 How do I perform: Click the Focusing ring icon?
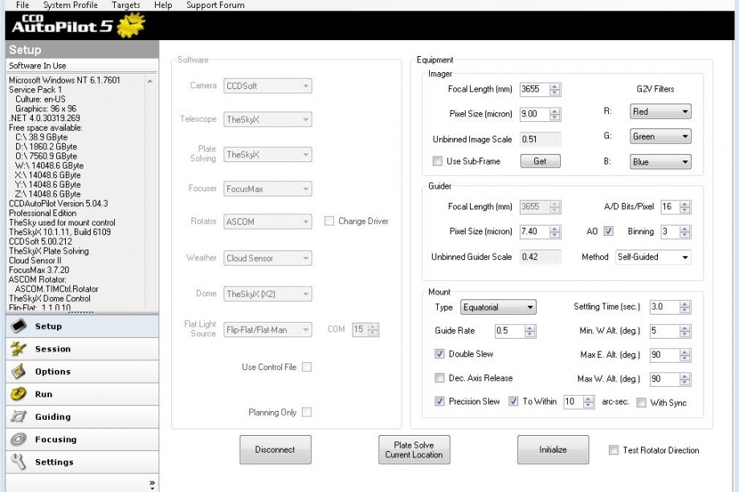(18, 439)
